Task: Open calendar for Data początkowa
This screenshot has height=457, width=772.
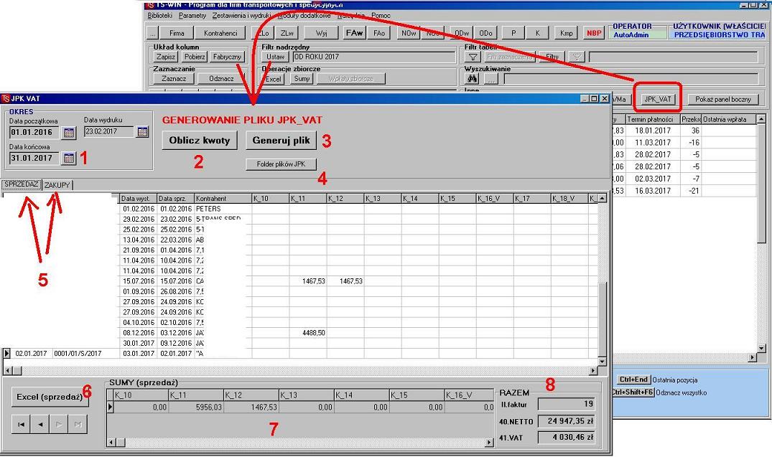Action: pyautogui.click(x=69, y=133)
